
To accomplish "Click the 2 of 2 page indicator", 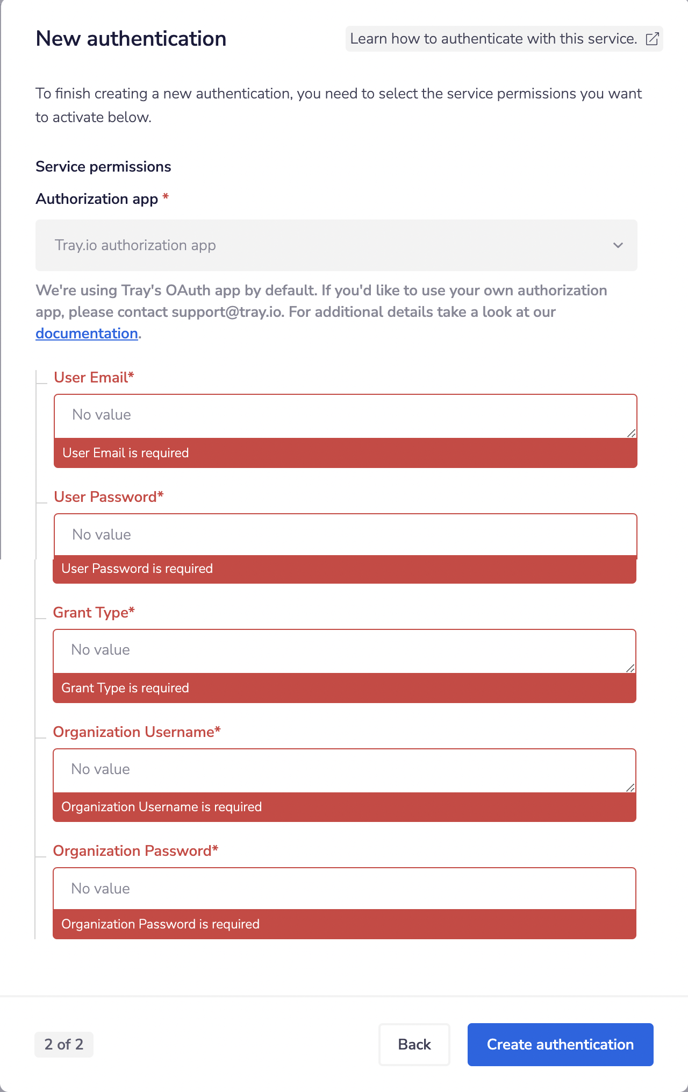I will 63,1044.
